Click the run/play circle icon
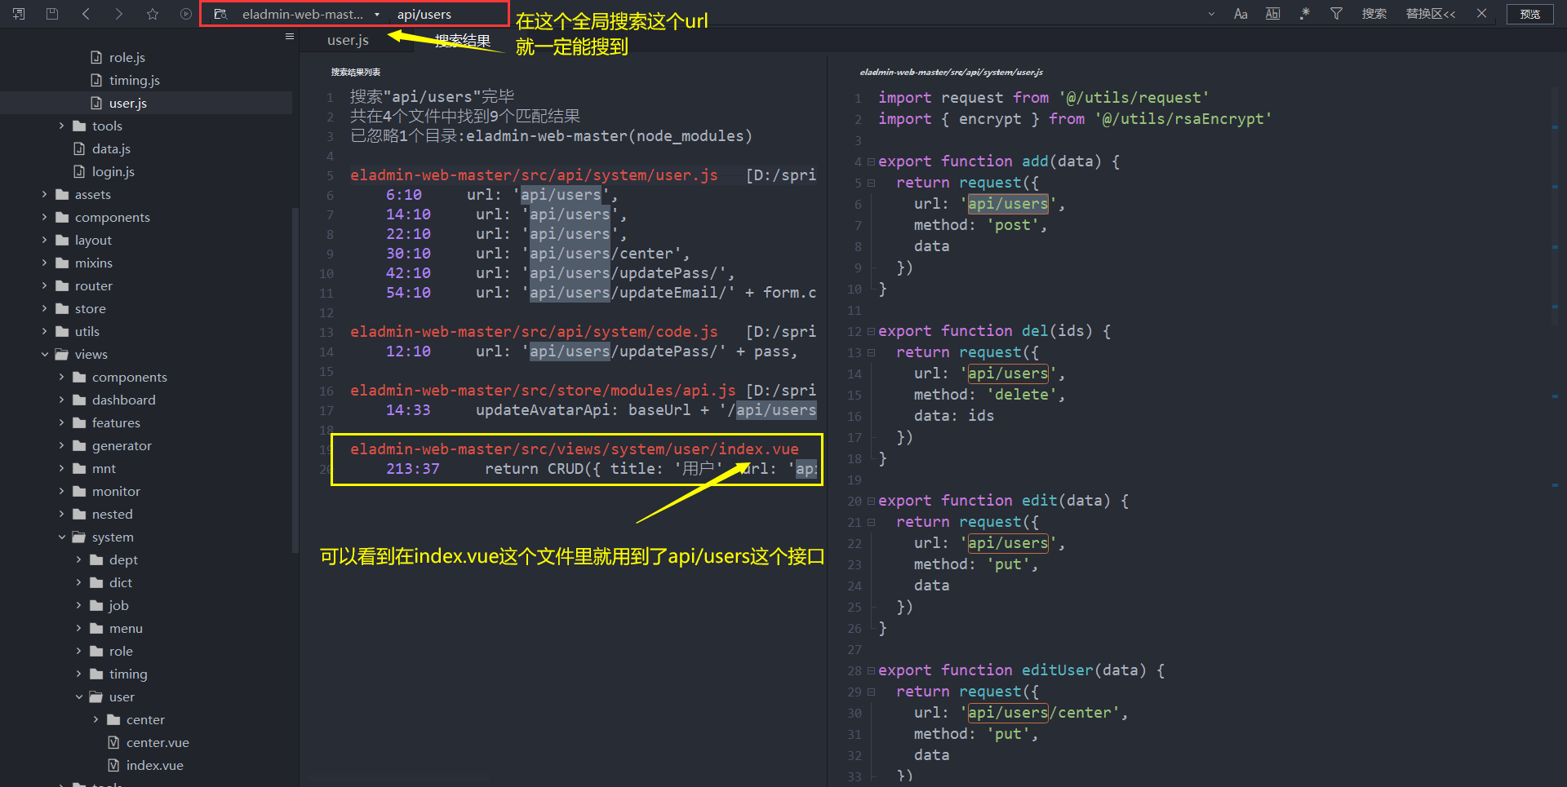Viewport: 1567px width, 787px height. tap(185, 14)
